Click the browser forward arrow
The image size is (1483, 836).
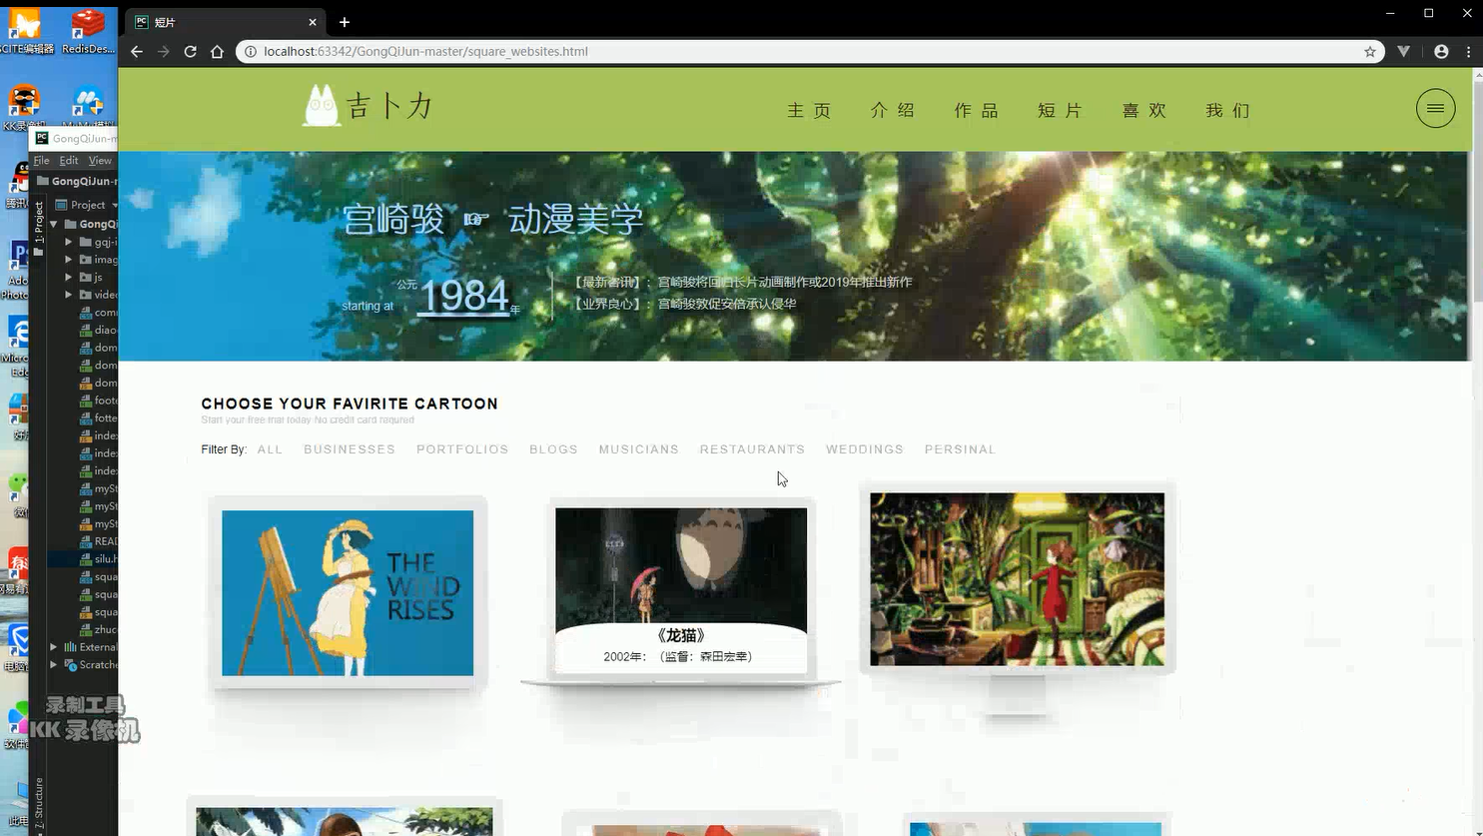[164, 51]
